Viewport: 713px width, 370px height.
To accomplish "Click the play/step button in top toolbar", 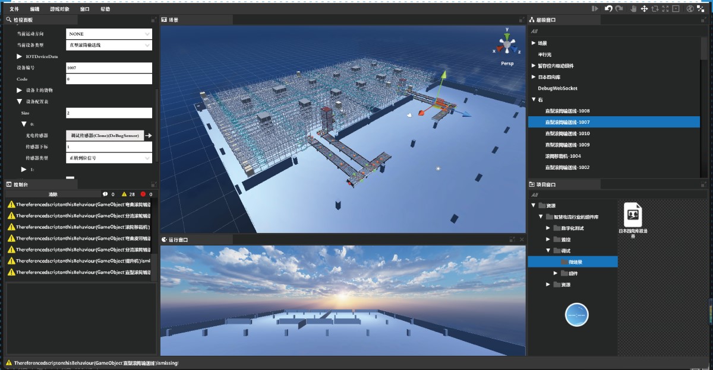I will point(595,9).
